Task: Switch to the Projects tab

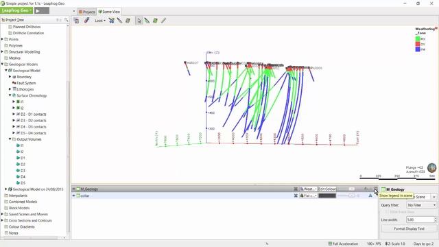Action: coord(87,12)
